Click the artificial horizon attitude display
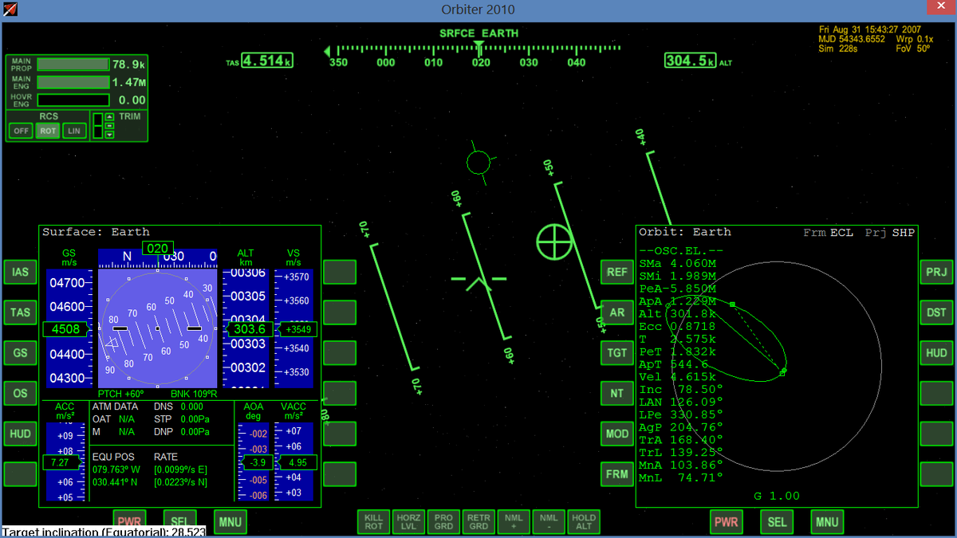Image resolution: width=957 pixels, height=538 pixels. click(158, 328)
